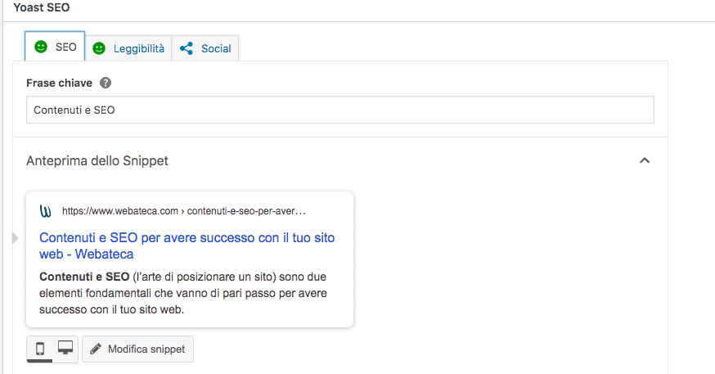Image resolution: width=715 pixels, height=374 pixels.
Task: Click the snippet meta description text
Action: click(x=183, y=293)
